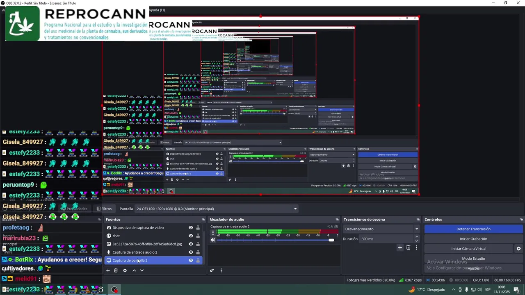Click the taskbar microphone tray icon
525x295 pixels.
pos(467,290)
